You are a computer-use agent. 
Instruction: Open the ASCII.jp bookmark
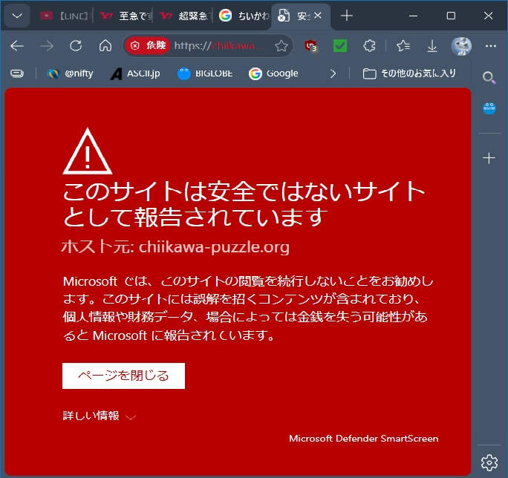[x=134, y=73]
